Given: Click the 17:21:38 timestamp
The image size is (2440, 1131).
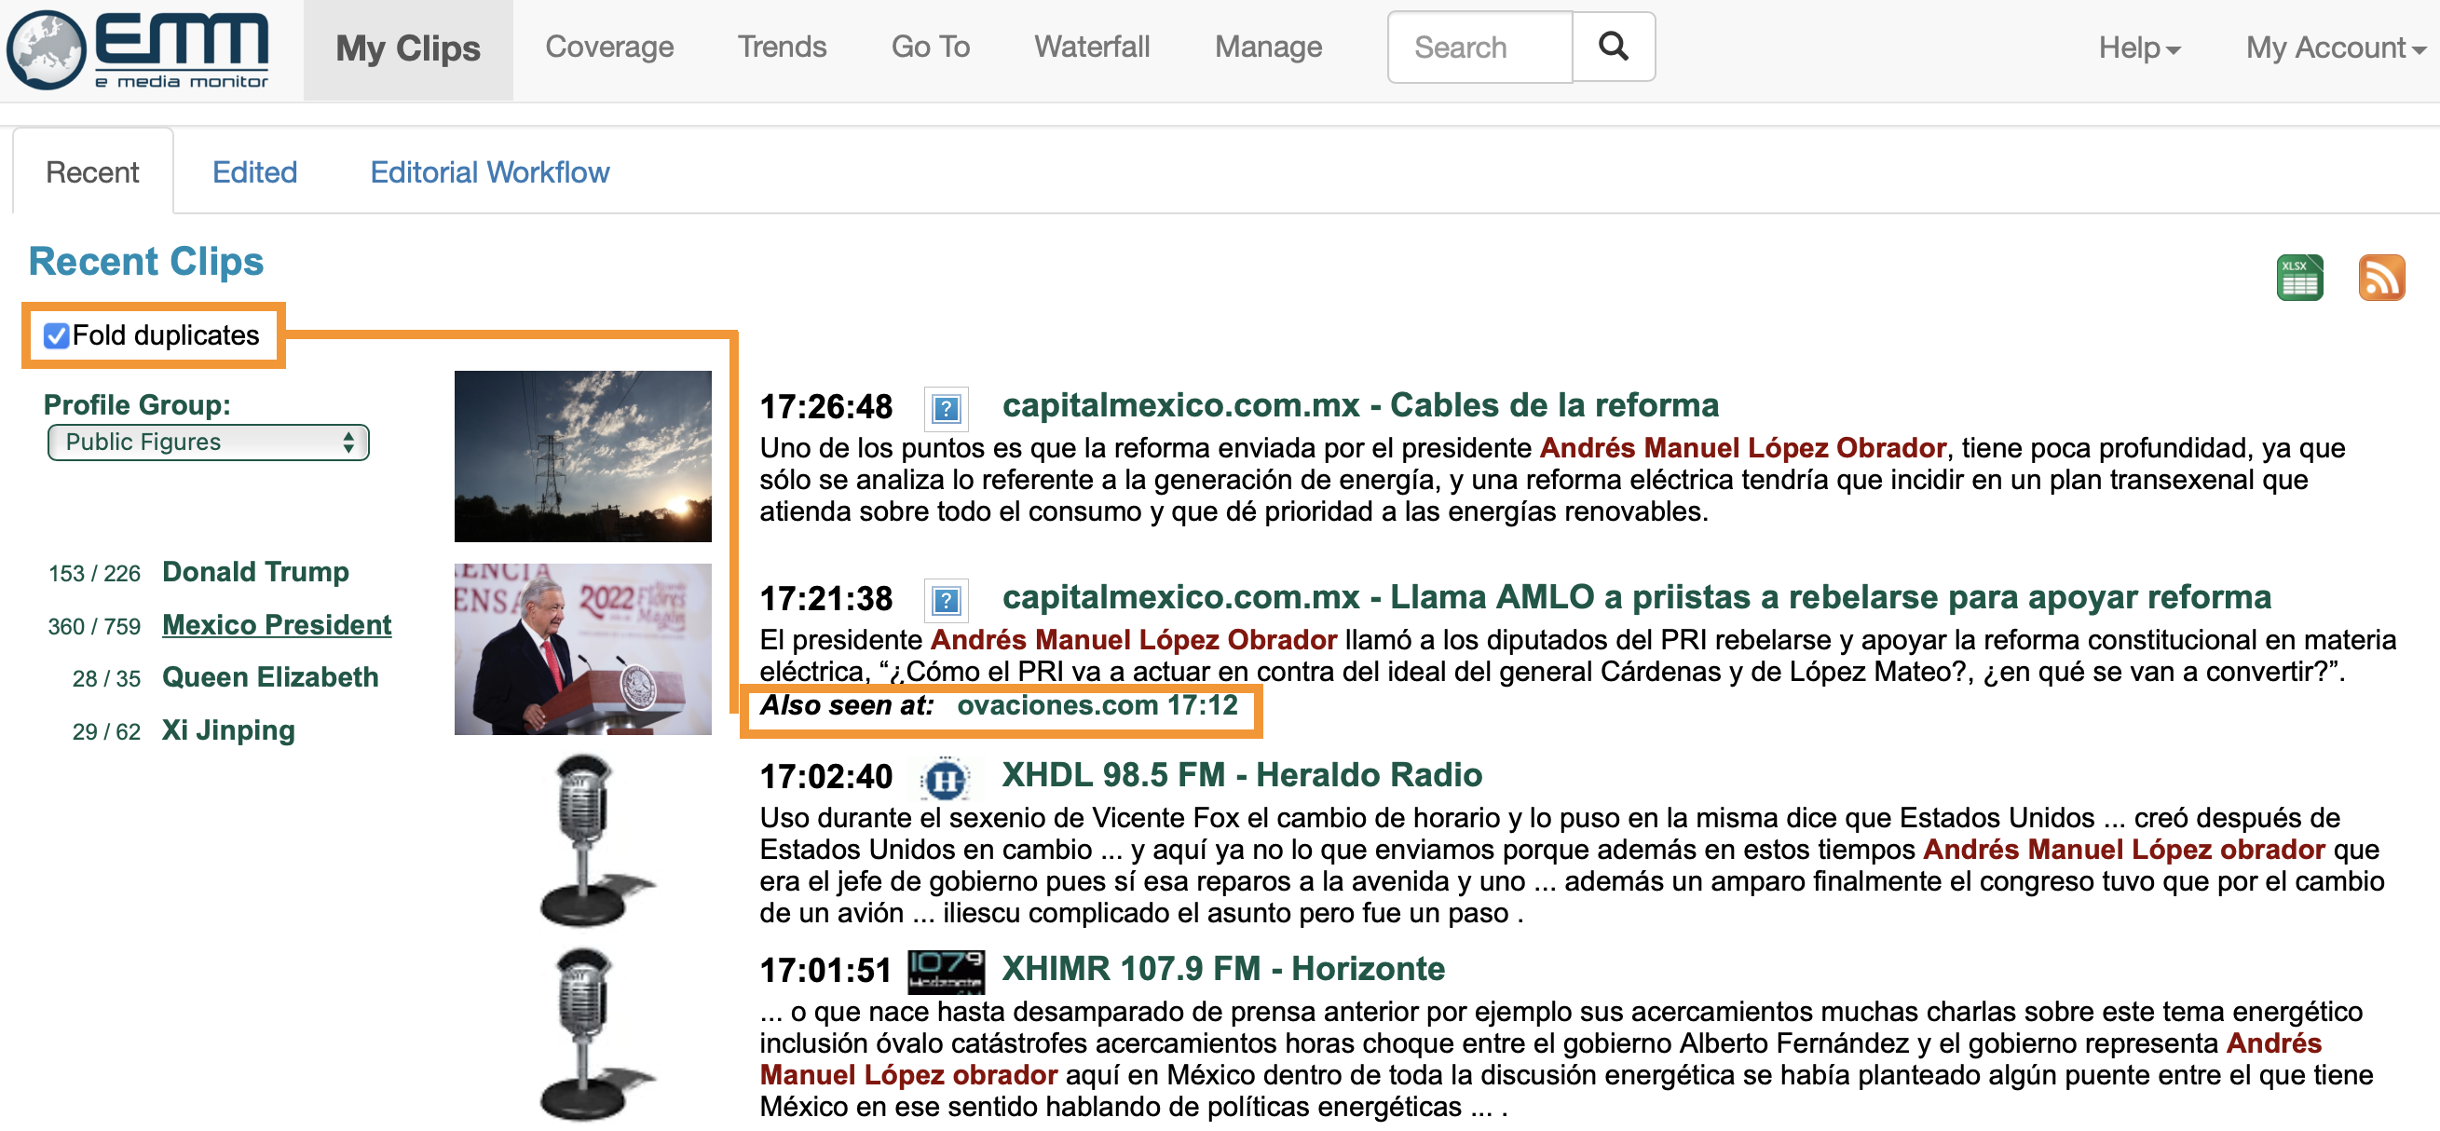Looking at the screenshot, I should pos(826,599).
